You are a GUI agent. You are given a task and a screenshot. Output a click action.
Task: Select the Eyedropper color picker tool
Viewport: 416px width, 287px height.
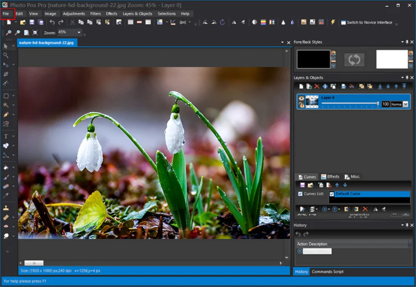[x=6, y=195]
